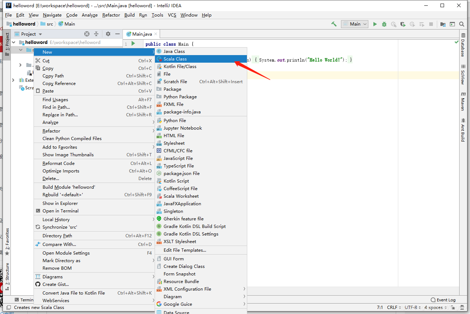Hide the Project tool window
Screen dimensions: 470x314
117,34
